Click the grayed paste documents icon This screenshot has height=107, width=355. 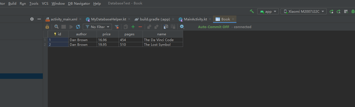pyautogui.click(x=173, y=27)
